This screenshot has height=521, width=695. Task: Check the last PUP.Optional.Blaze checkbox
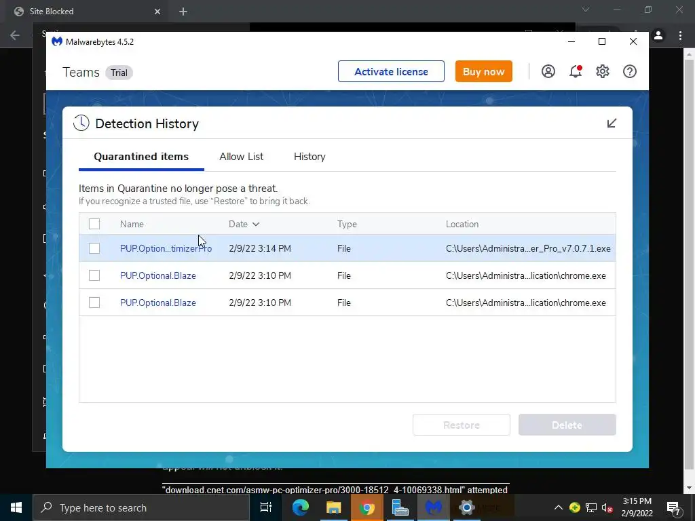(94, 303)
